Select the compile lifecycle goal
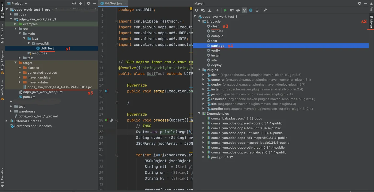Screen dimensions: 374x192 point(217,36)
